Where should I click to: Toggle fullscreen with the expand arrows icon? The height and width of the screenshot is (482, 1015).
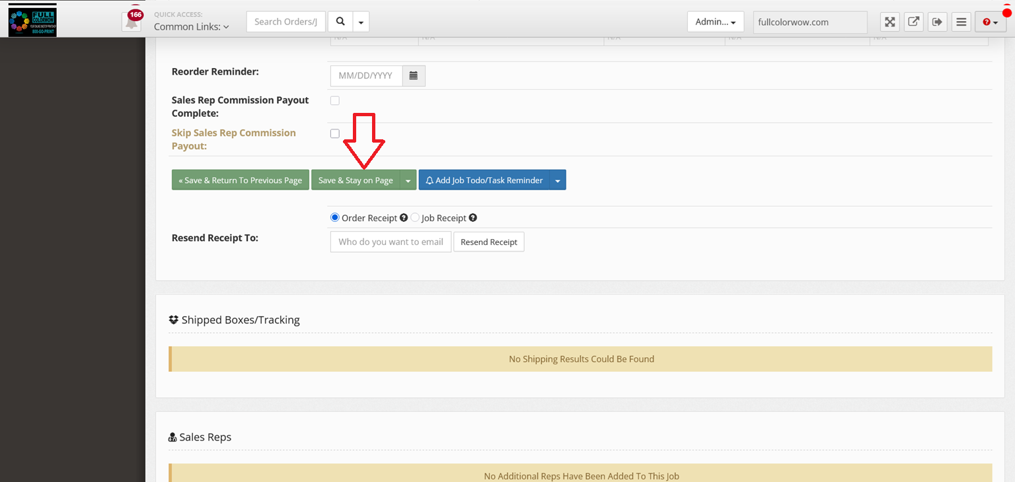pyautogui.click(x=890, y=22)
